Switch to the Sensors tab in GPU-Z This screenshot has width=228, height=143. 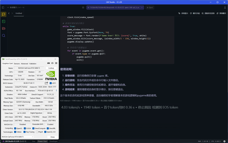point(17,64)
